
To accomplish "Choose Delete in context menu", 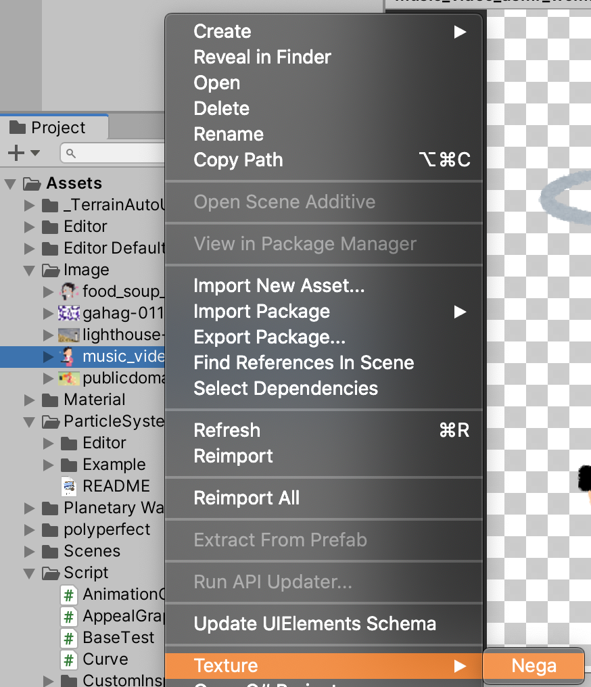I will [324, 109].
